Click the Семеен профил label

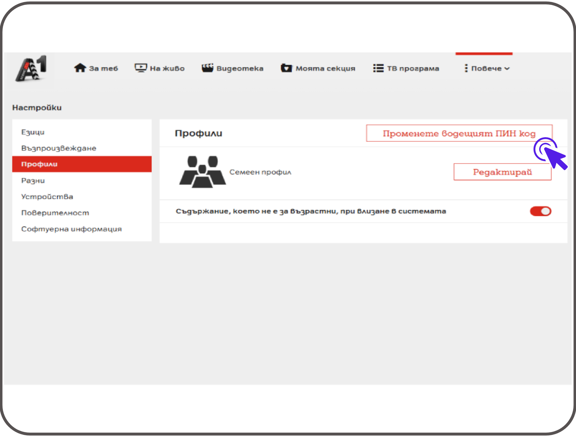tap(260, 172)
